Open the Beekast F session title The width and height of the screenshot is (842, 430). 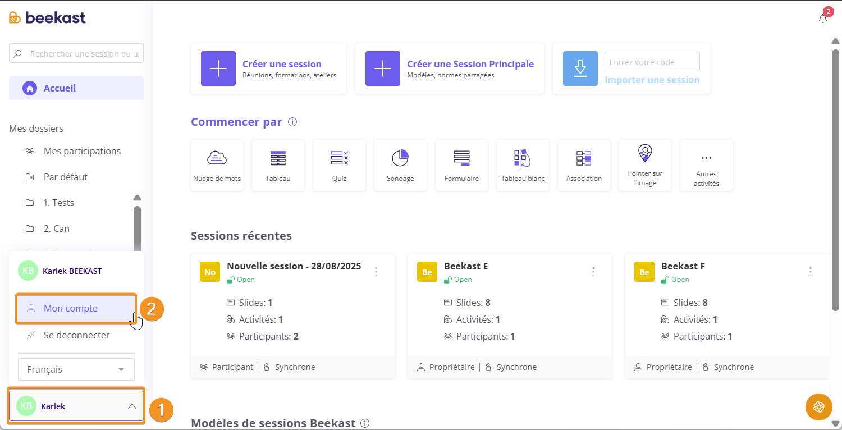[x=683, y=266]
